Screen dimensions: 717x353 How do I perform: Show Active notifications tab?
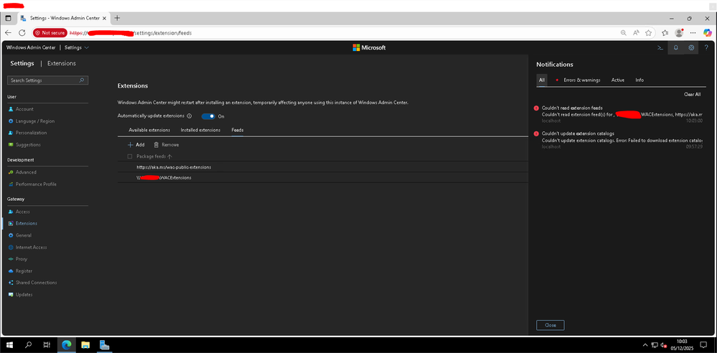point(618,80)
